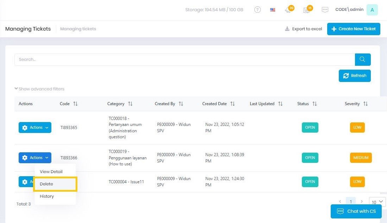Image resolution: width=387 pixels, height=223 pixels.
Task: Open the help question mark icon
Action: 258,10
